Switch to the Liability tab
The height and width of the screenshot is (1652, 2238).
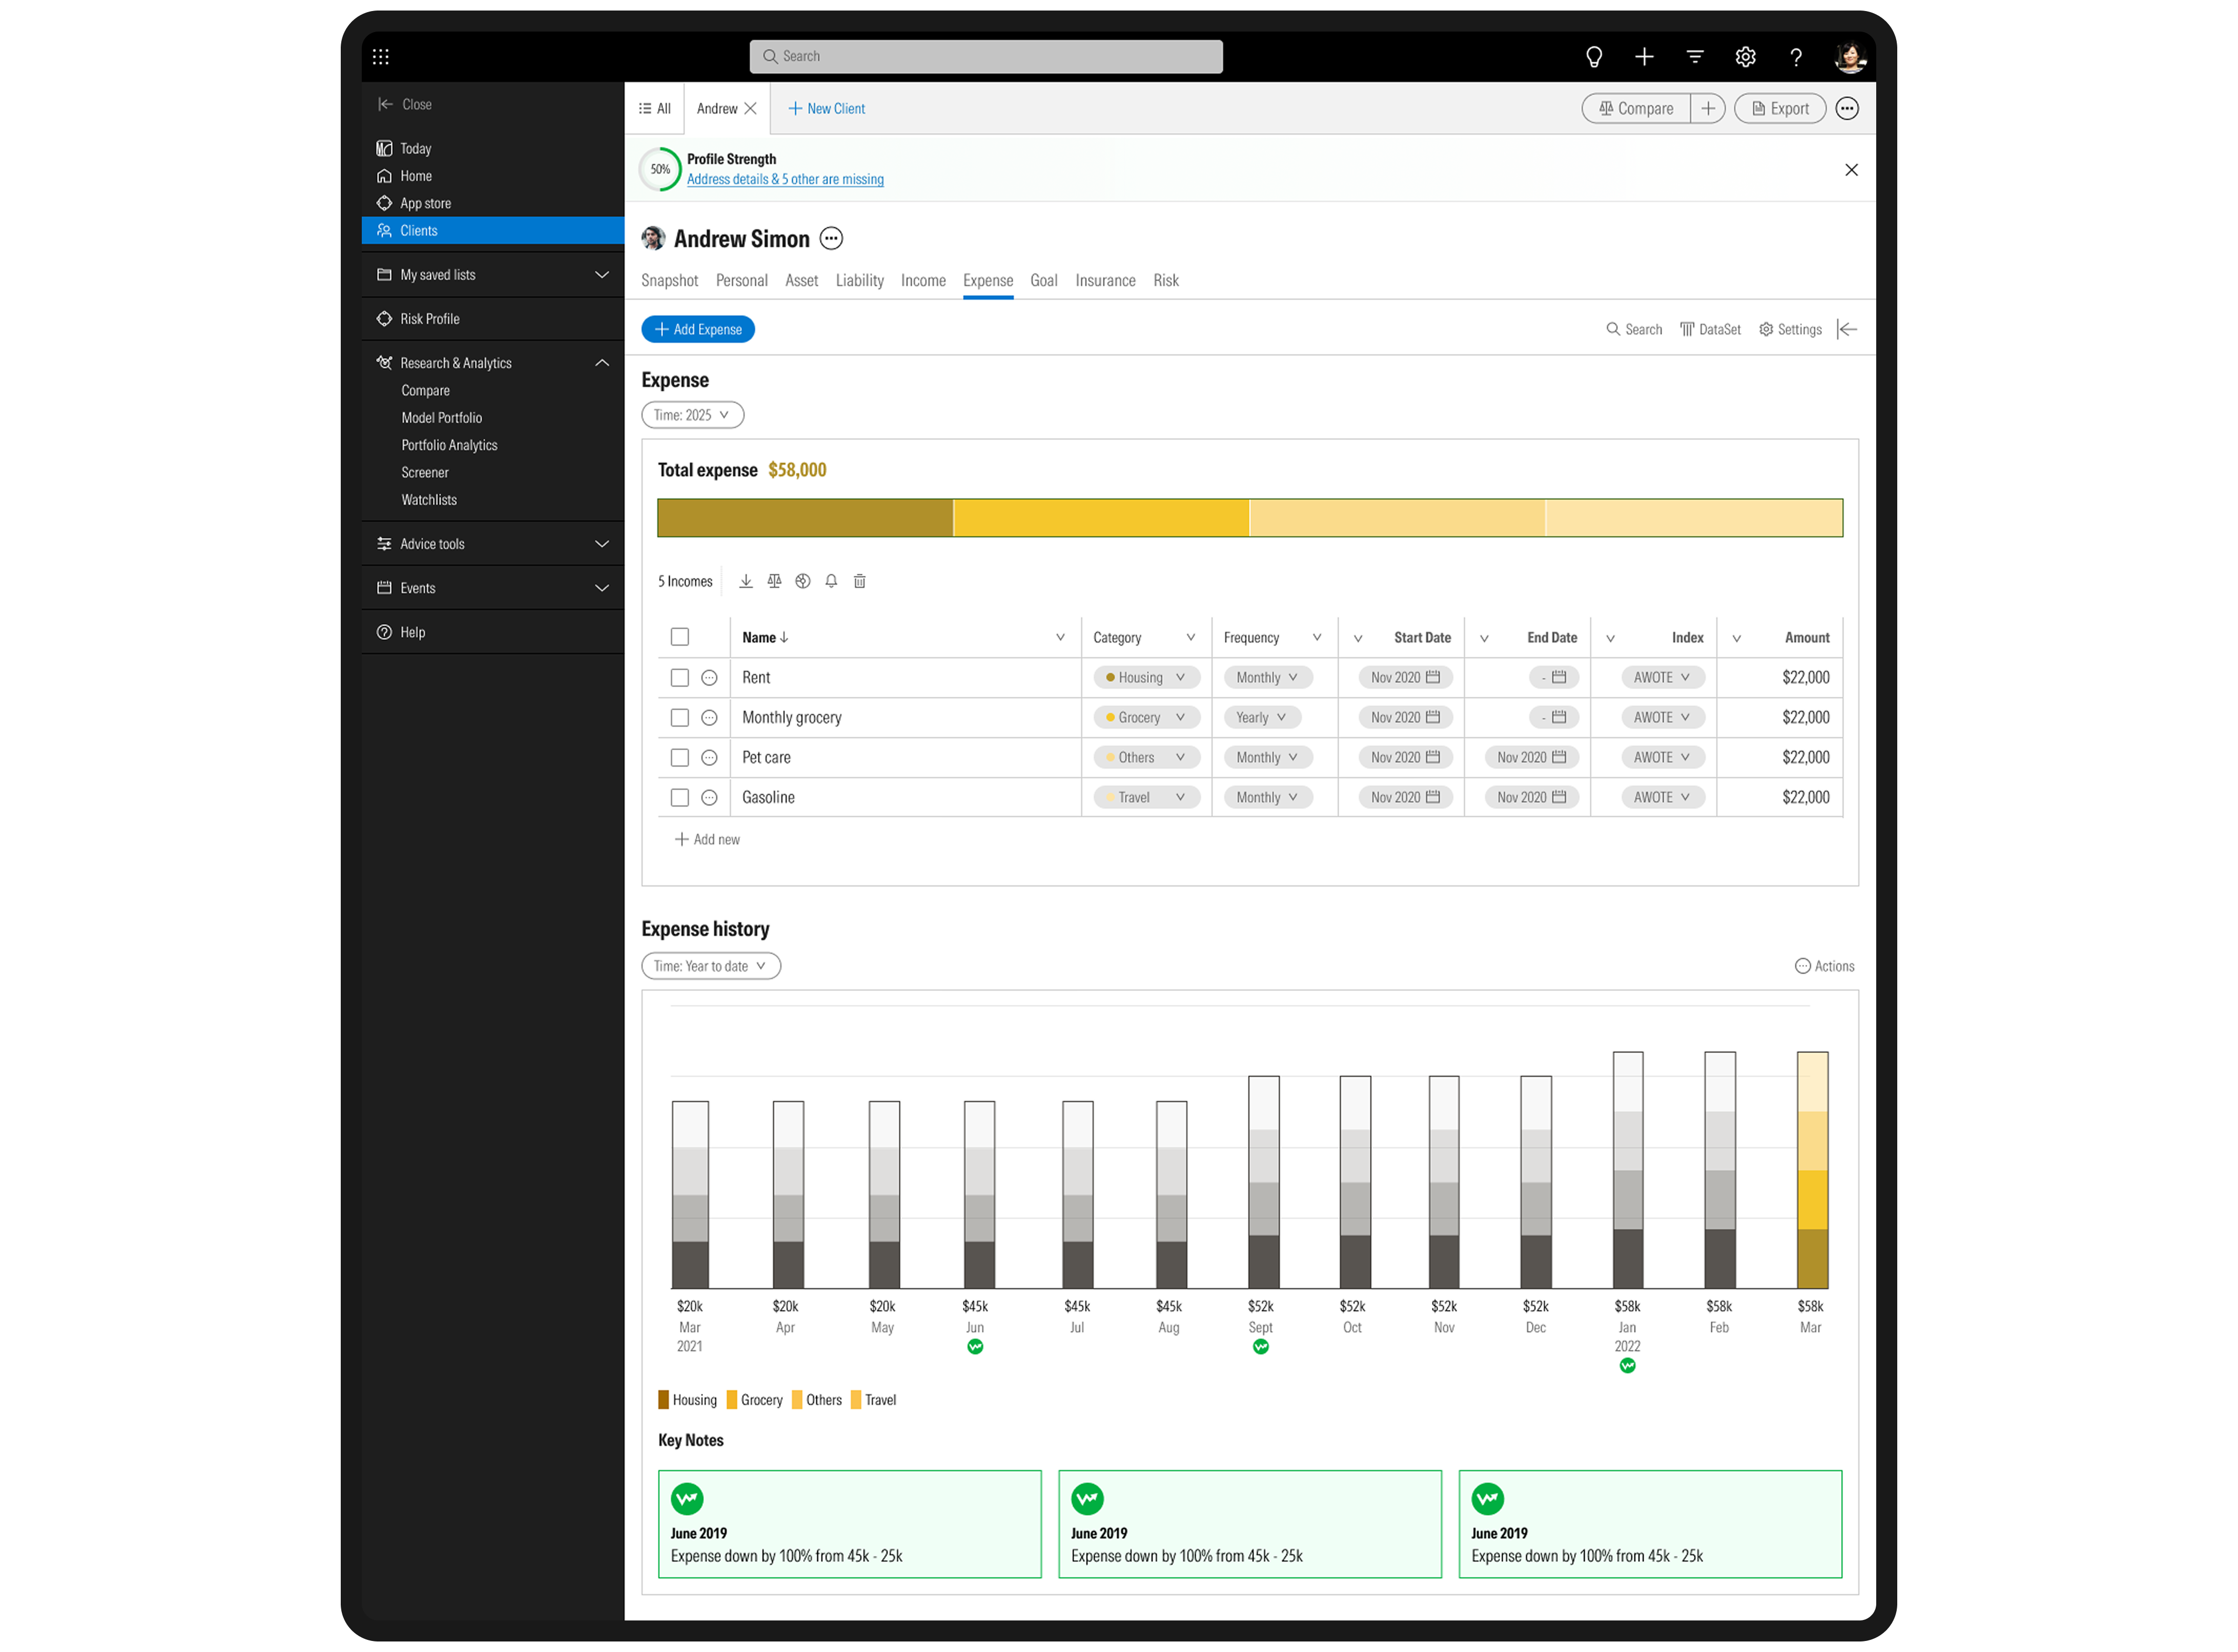[859, 281]
